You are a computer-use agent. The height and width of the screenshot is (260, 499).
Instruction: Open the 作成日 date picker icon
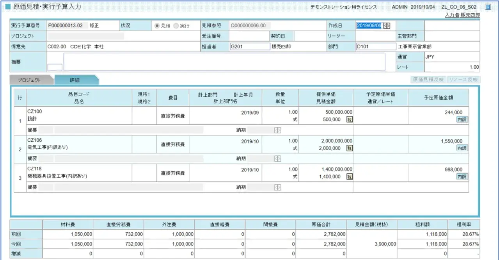pos(387,25)
